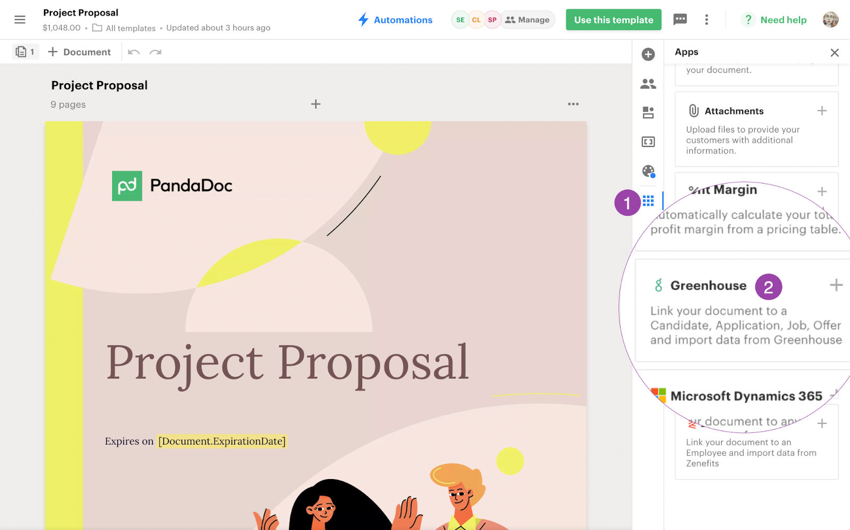Screen dimensions: 850x530
Task: Add the Zenefits app
Action: click(x=822, y=423)
